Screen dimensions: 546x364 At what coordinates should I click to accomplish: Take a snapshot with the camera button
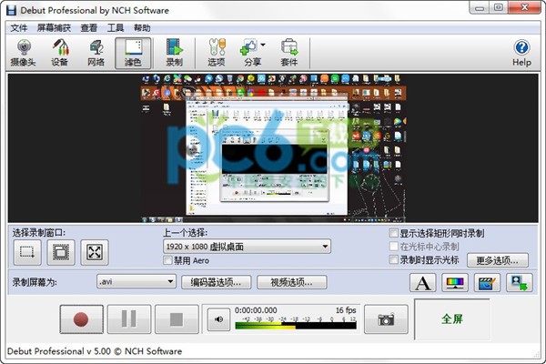tap(386, 319)
